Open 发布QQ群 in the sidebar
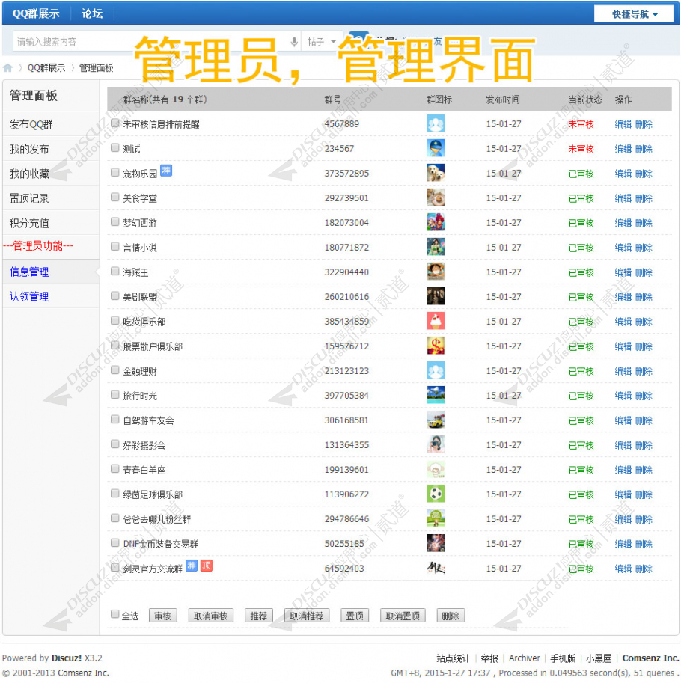Viewport: 681px width, 683px height. 51,125
